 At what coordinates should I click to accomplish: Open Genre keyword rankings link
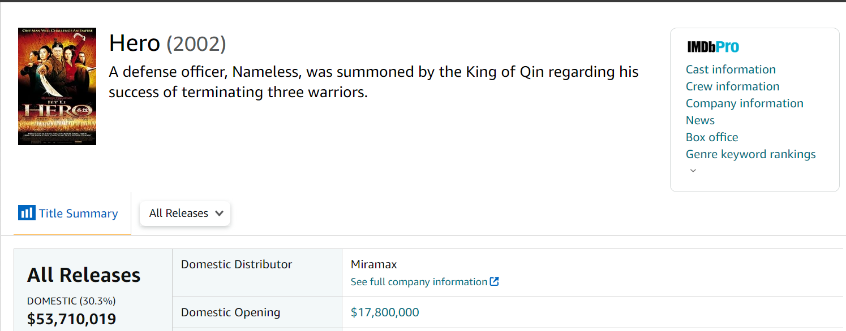coord(750,154)
